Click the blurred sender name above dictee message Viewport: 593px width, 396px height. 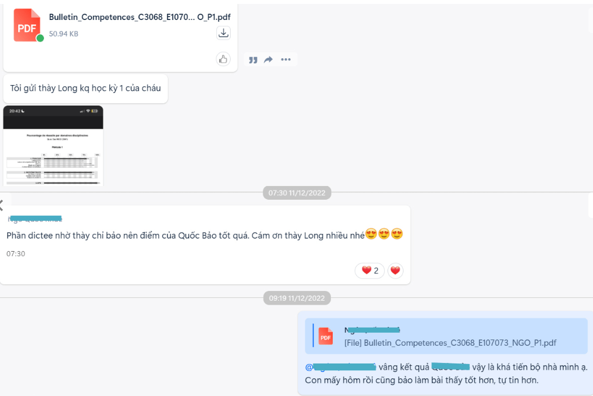point(35,219)
